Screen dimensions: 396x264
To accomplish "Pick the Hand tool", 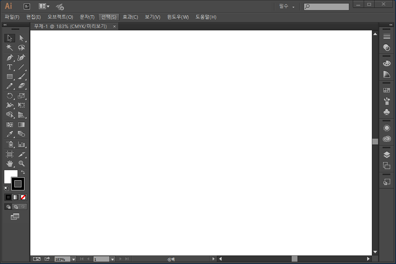I will [x=10, y=164].
